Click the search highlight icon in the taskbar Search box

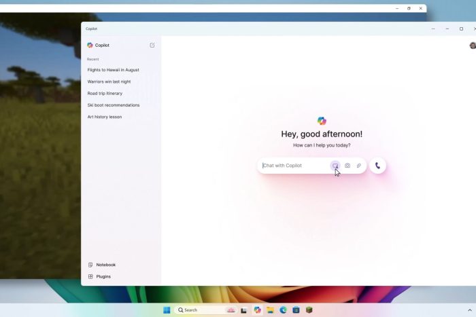tap(231, 310)
